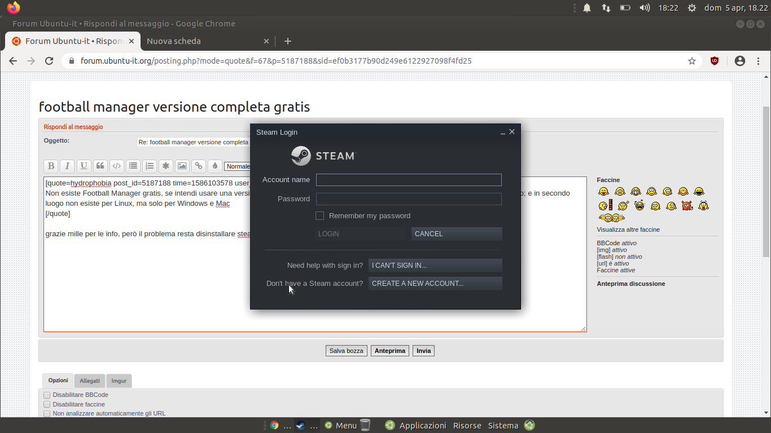Toggle bold formatting in the post editor

[x=51, y=166]
